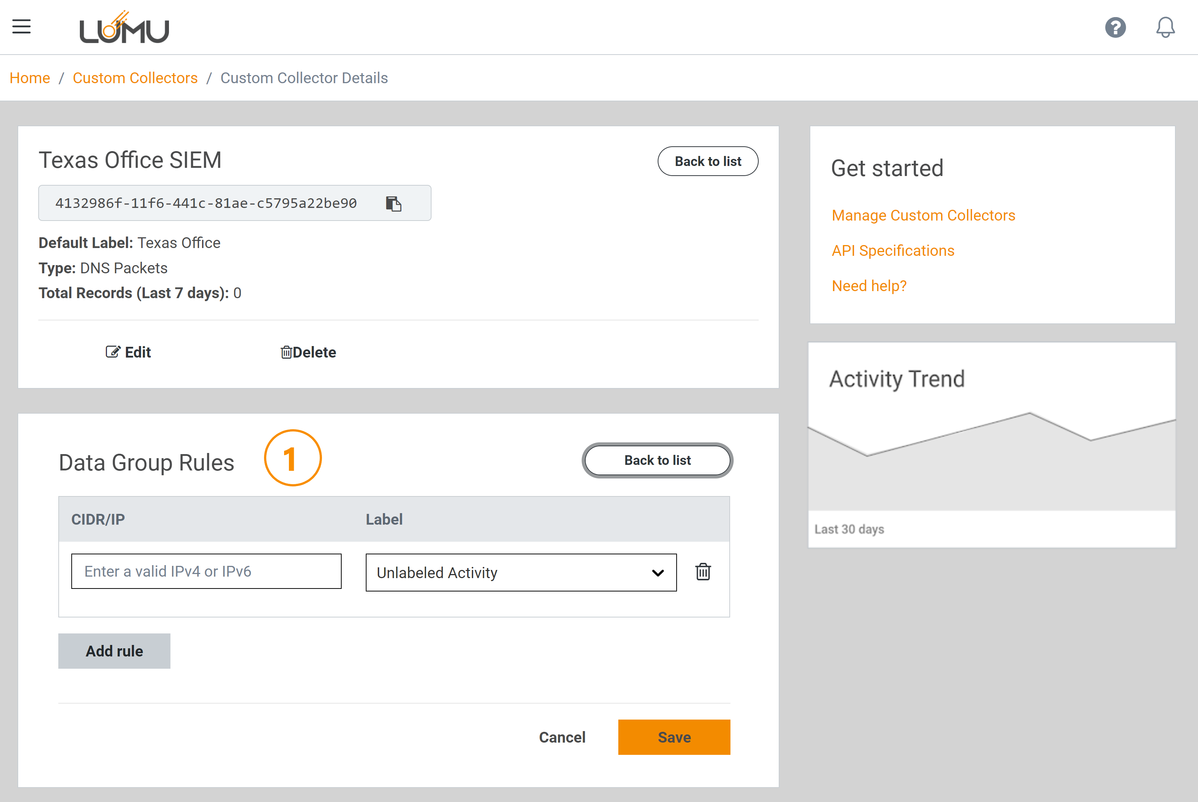
Task: Delete the rule row with trash icon
Action: [703, 572]
